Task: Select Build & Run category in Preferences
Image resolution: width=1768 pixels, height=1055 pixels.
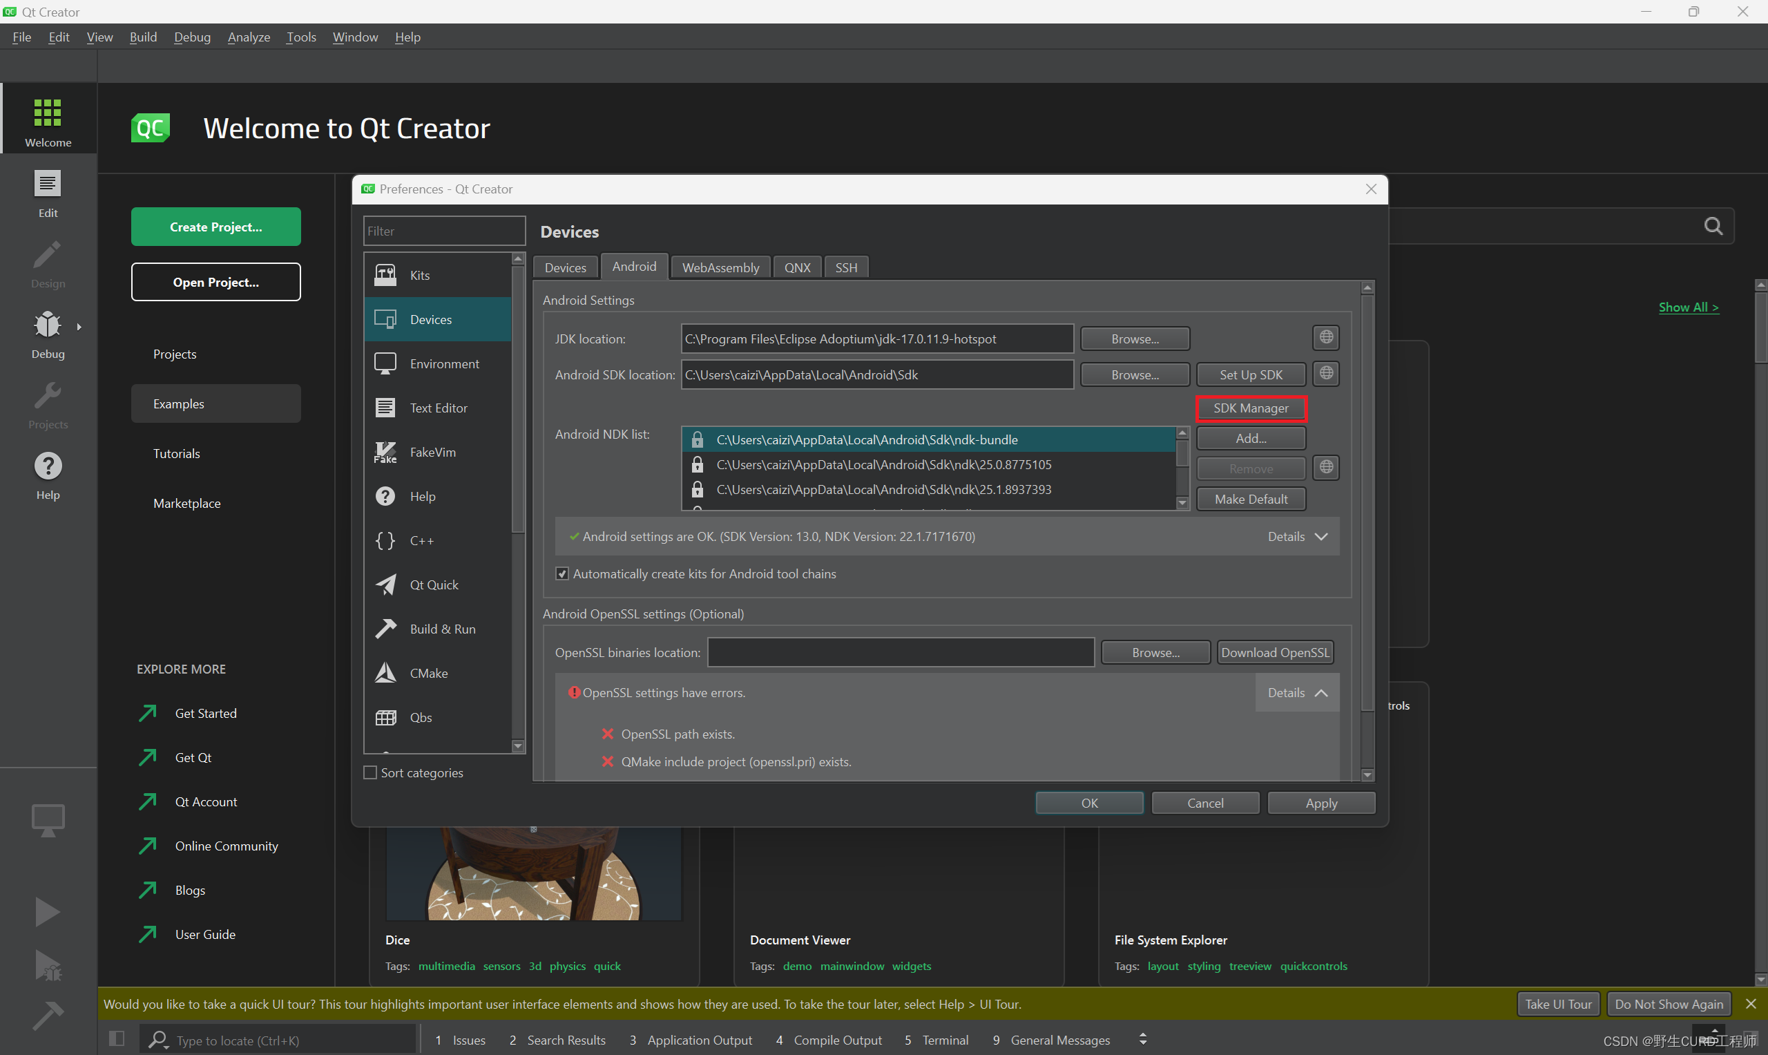Action: point(439,629)
